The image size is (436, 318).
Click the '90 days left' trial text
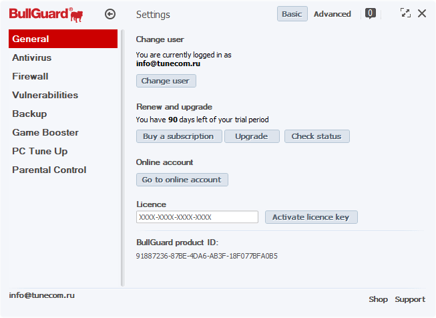pyautogui.click(x=202, y=120)
